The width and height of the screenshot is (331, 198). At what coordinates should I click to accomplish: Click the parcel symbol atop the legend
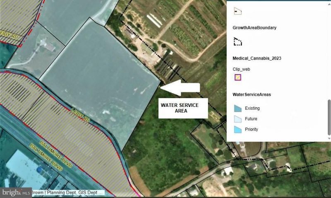click(x=237, y=11)
